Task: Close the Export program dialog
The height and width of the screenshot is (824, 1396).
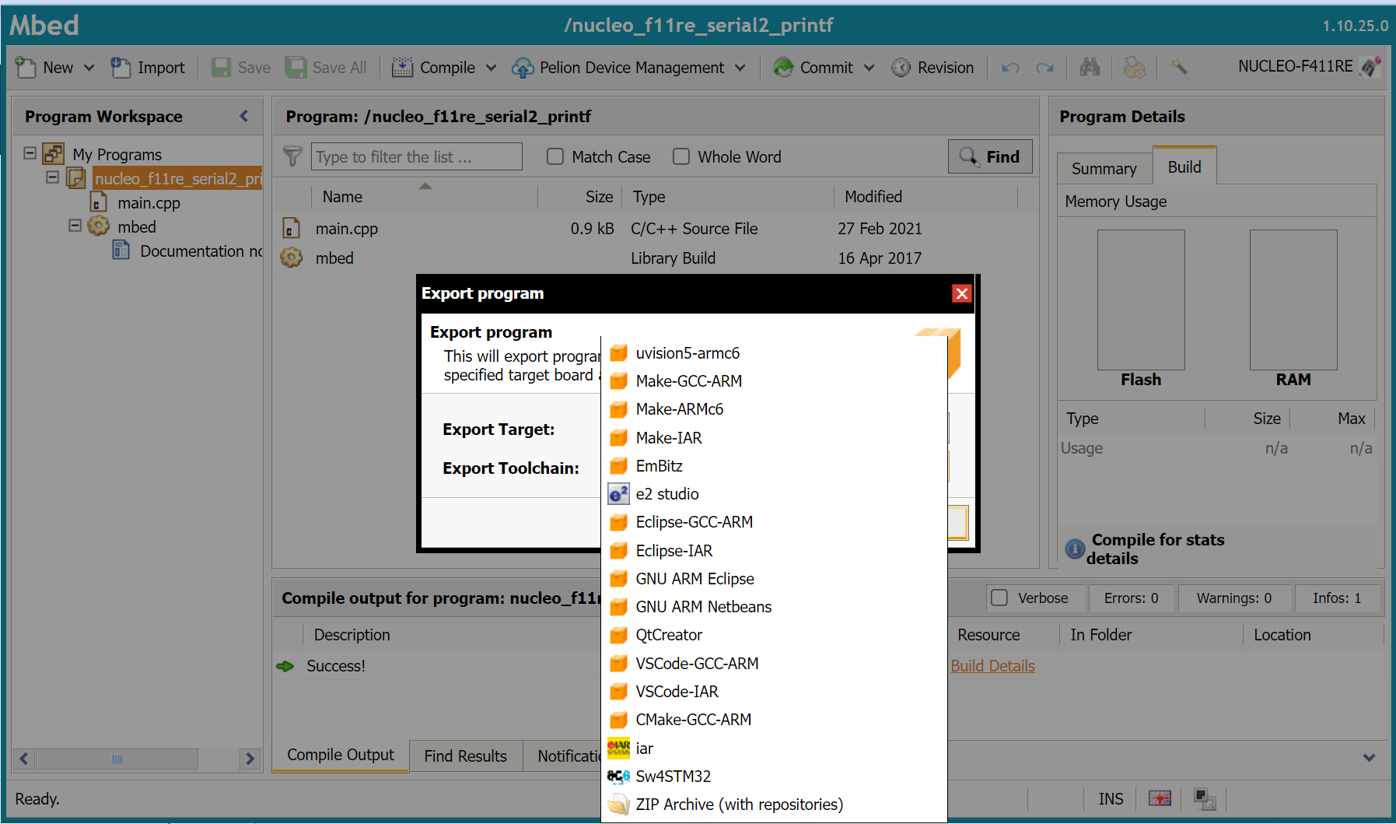Action: 962,293
